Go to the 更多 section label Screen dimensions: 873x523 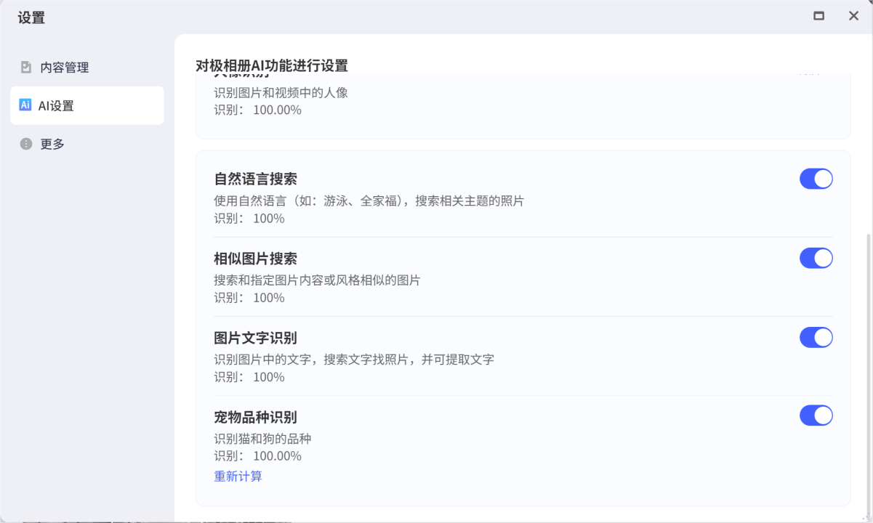click(x=52, y=144)
